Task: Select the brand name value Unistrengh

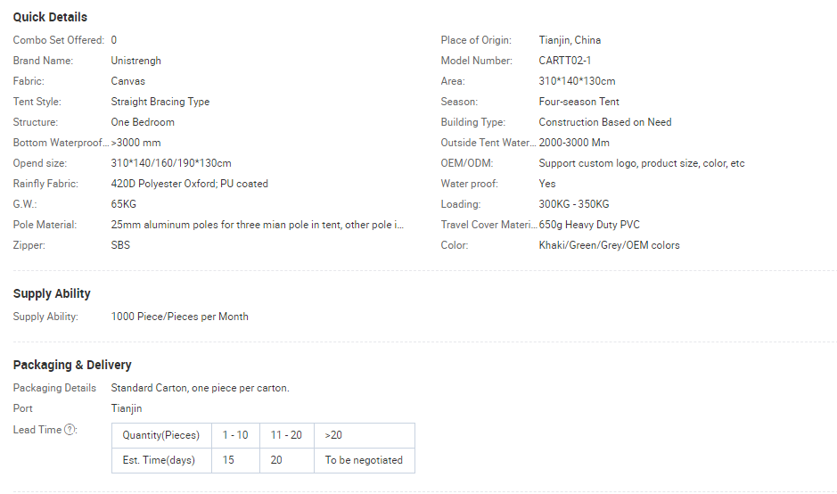Action: [x=135, y=61]
